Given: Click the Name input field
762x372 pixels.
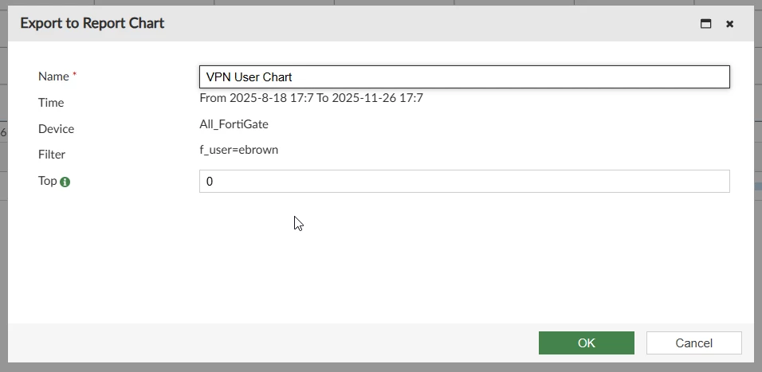Looking at the screenshot, I should pyautogui.click(x=464, y=76).
